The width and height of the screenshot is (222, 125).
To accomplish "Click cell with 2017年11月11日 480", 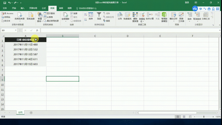I will pyautogui.click(x=25, y=45).
